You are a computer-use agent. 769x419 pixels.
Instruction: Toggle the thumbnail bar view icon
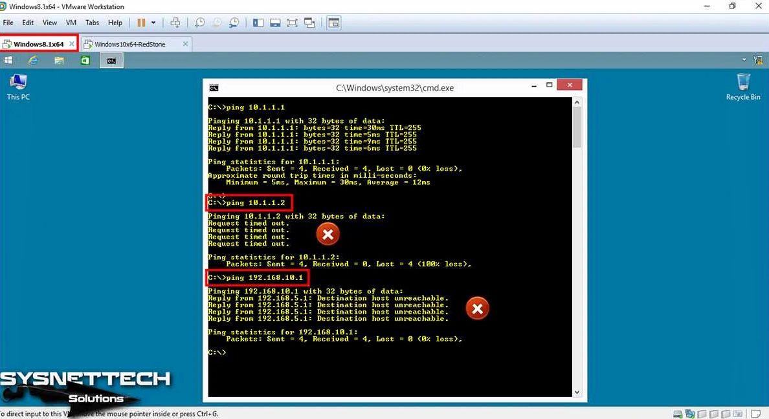point(275,23)
